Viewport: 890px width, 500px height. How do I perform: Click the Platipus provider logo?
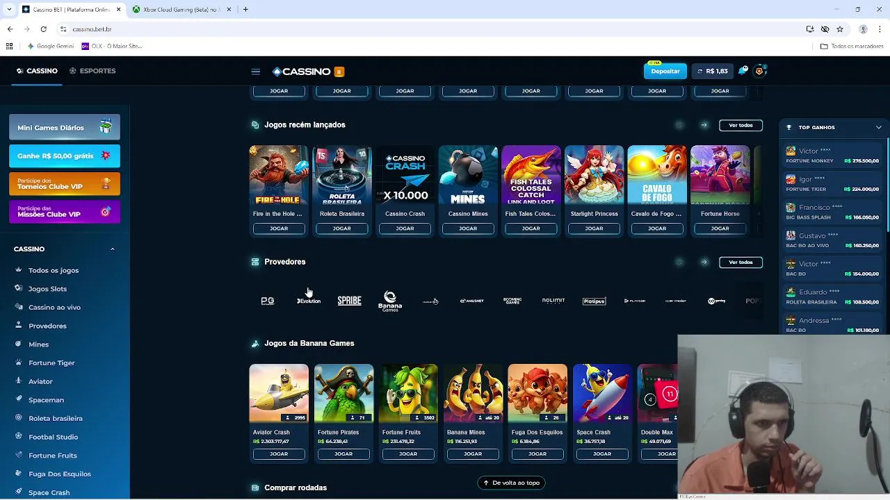click(x=594, y=301)
